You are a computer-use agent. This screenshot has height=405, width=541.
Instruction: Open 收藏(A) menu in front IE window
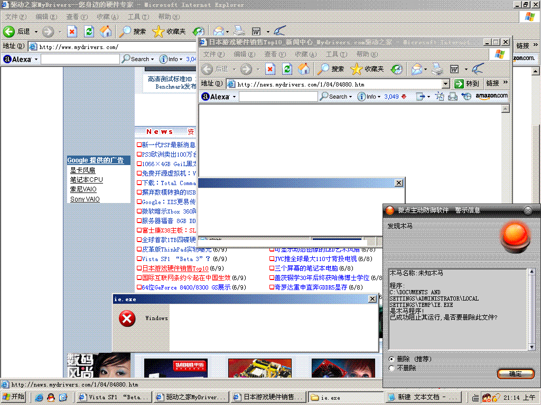click(x=306, y=54)
